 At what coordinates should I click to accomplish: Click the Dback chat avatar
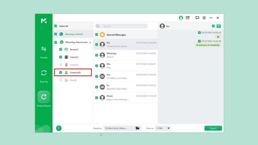[x=102, y=97]
